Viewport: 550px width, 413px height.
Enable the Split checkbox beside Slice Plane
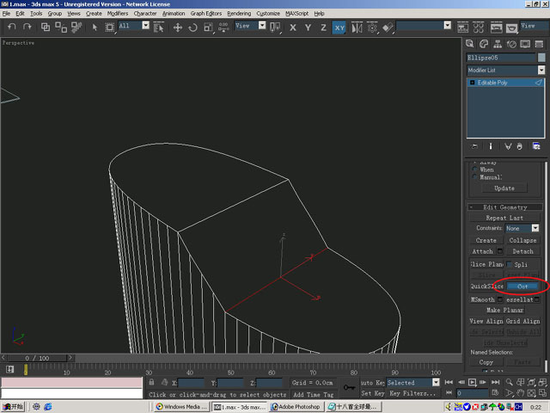pos(510,263)
